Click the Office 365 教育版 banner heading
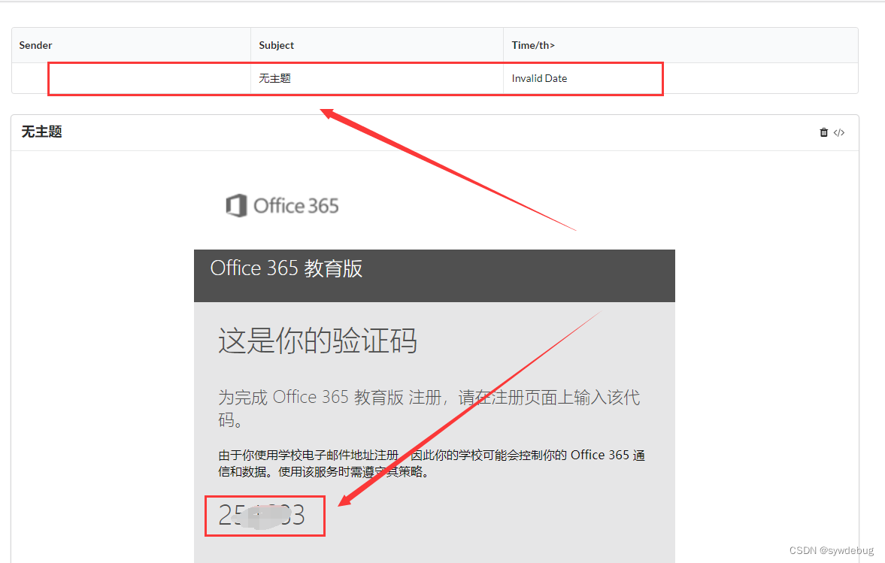 pos(286,268)
